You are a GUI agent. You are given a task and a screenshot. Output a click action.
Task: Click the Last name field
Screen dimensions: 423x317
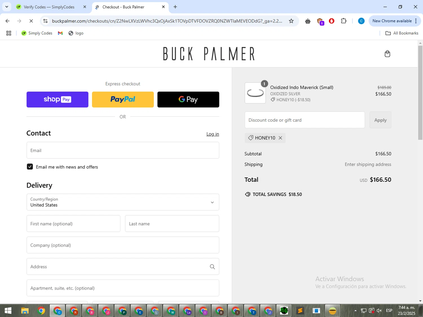(172, 224)
